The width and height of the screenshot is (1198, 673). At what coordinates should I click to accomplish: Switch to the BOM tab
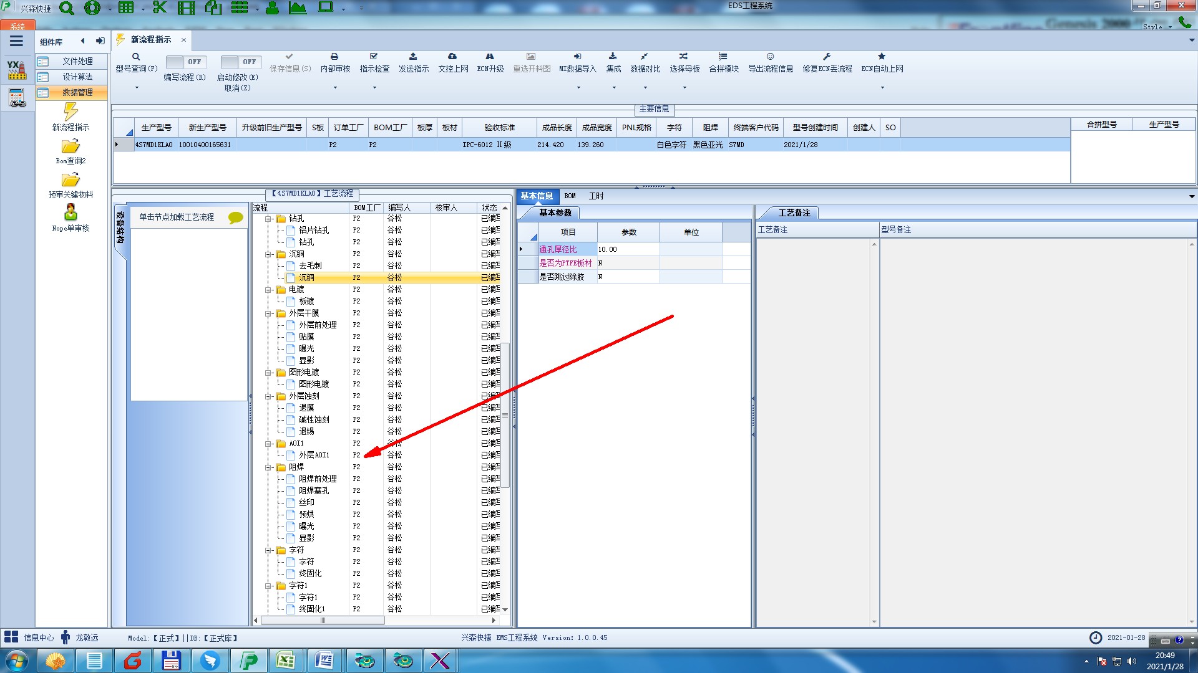click(x=570, y=196)
